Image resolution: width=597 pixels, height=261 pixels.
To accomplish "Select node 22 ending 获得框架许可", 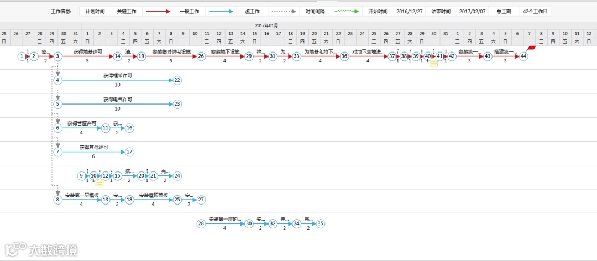I will click(x=177, y=80).
